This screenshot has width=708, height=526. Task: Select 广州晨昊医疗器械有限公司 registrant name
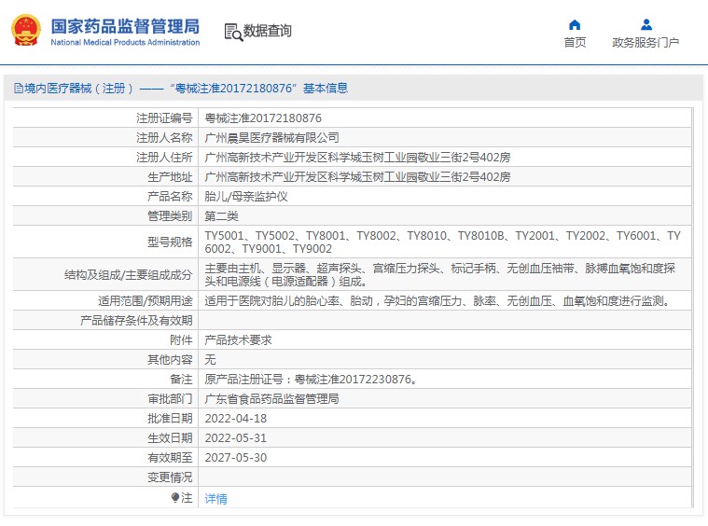[271, 138]
